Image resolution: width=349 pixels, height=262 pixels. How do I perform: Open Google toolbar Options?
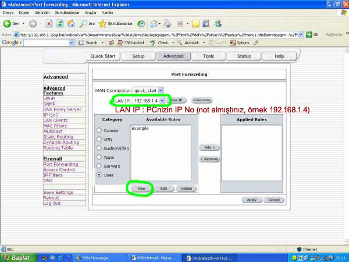click(240, 43)
